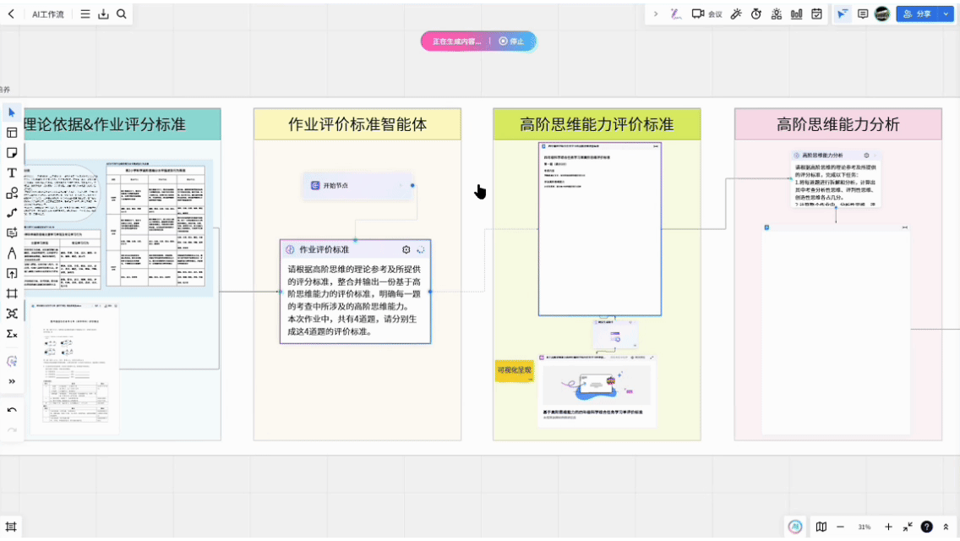
Task: Click the user avatar
Action: 882,14
